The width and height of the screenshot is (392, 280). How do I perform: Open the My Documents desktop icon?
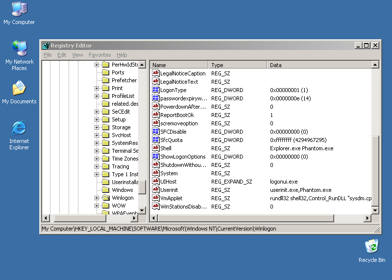point(19,92)
